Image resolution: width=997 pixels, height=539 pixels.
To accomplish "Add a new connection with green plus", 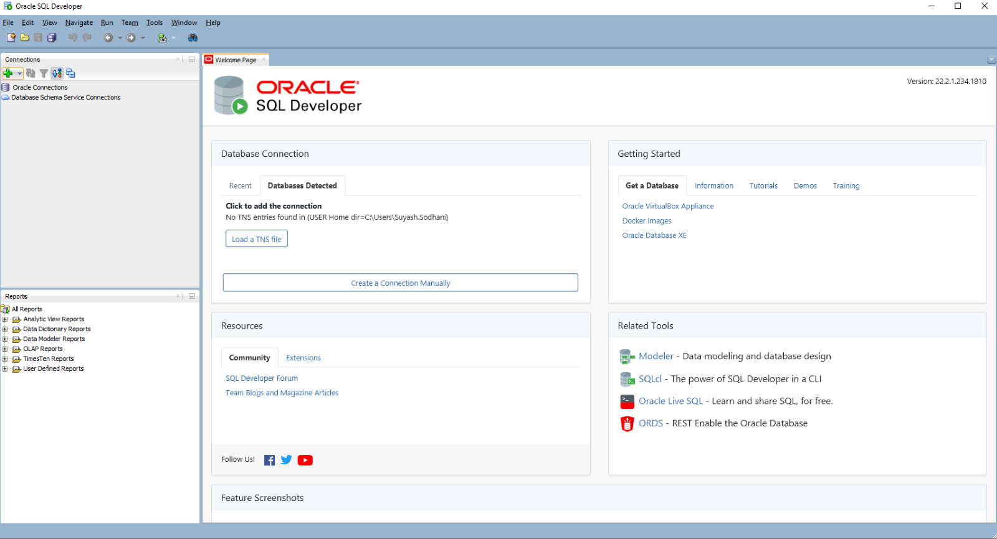I will click(x=8, y=73).
